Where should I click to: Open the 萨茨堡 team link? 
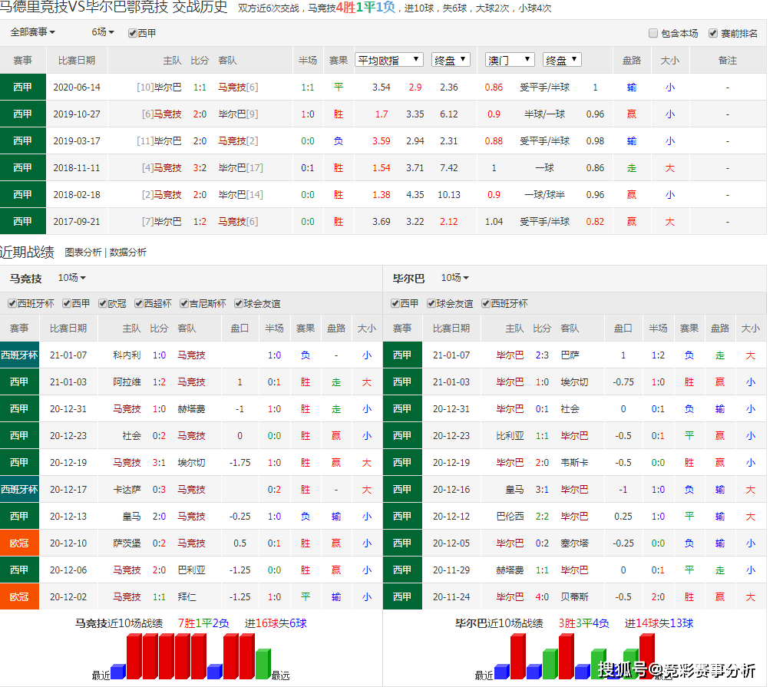coord(127,543)
